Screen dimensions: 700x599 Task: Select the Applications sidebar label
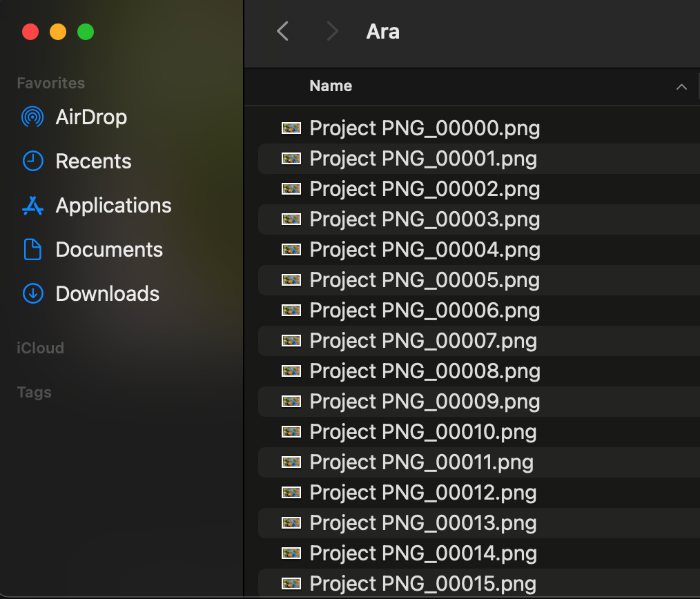[113, 206]
